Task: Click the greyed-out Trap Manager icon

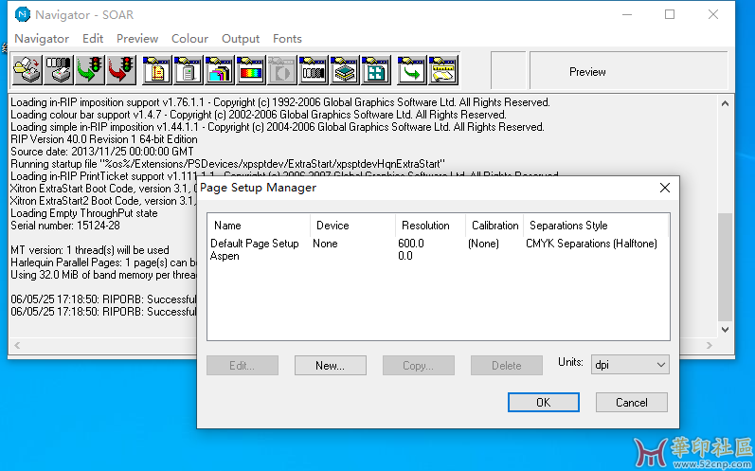Action: click(281, 70)
